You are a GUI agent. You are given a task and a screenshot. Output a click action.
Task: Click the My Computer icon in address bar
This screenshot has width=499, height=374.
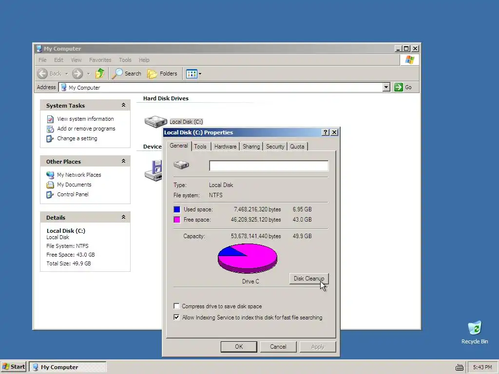pos(64,88)
